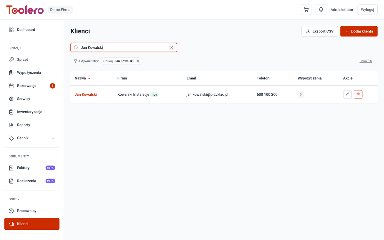Click the Wypożyczenia clipboard icon
This screenshot has height=240, width=384.
pos(11,73)
